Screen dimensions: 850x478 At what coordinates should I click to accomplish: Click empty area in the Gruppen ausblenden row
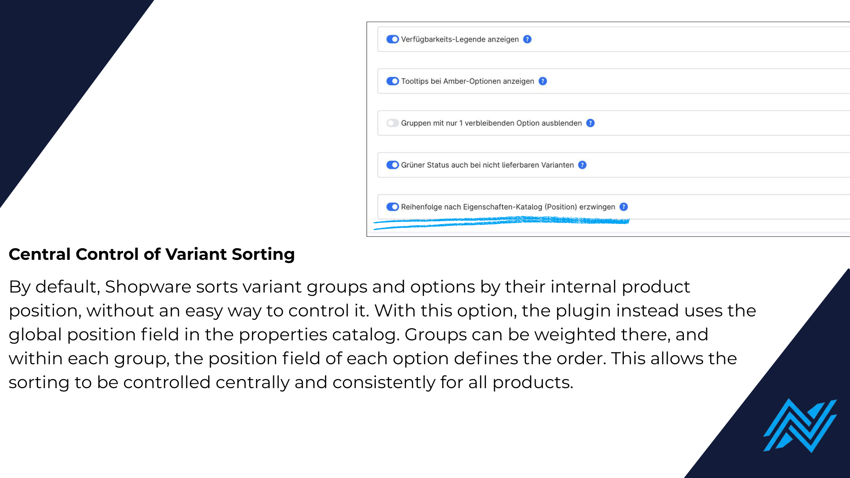(x=722, y=123)
